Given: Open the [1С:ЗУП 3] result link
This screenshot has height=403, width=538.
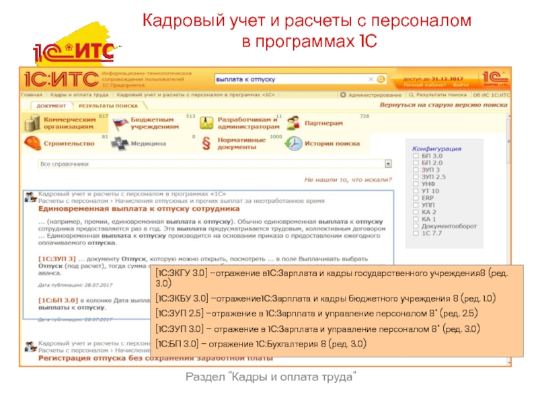Looking at the screenshot, I should click(x=56, y=259).
